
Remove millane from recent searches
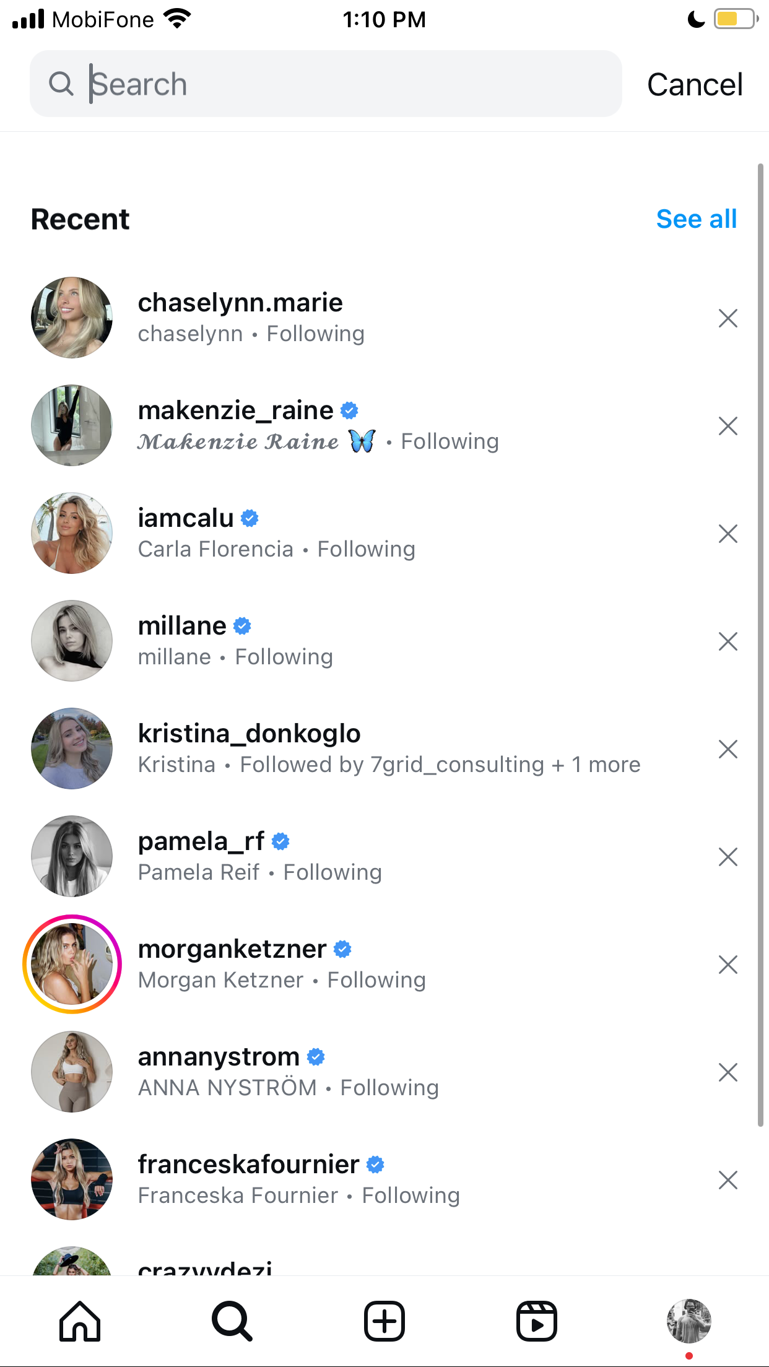[x=728, y=641]
